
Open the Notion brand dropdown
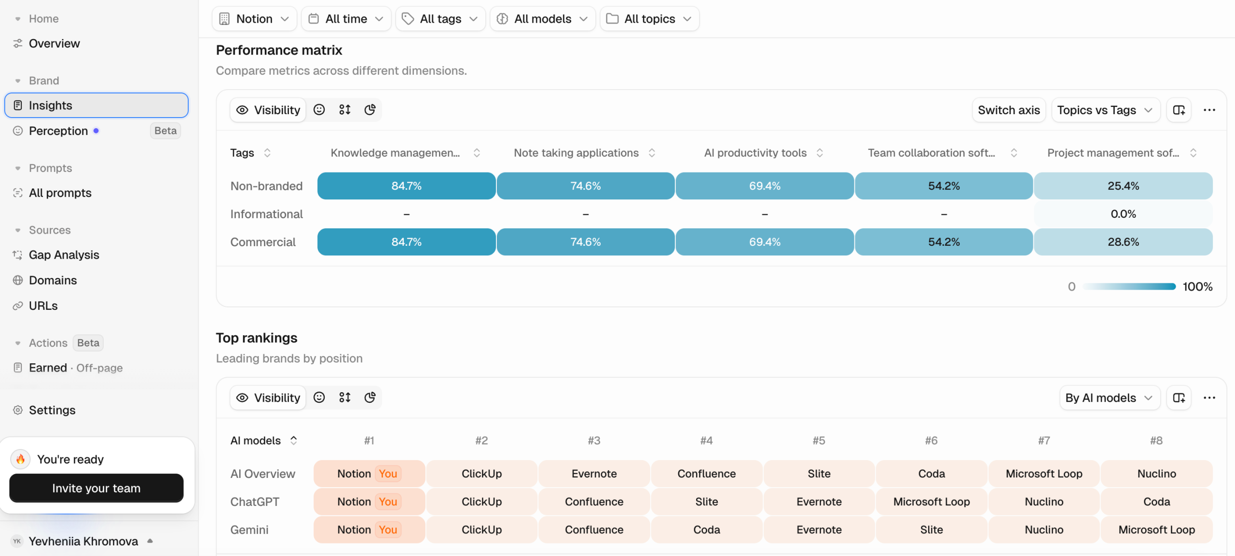pos(254,19)
